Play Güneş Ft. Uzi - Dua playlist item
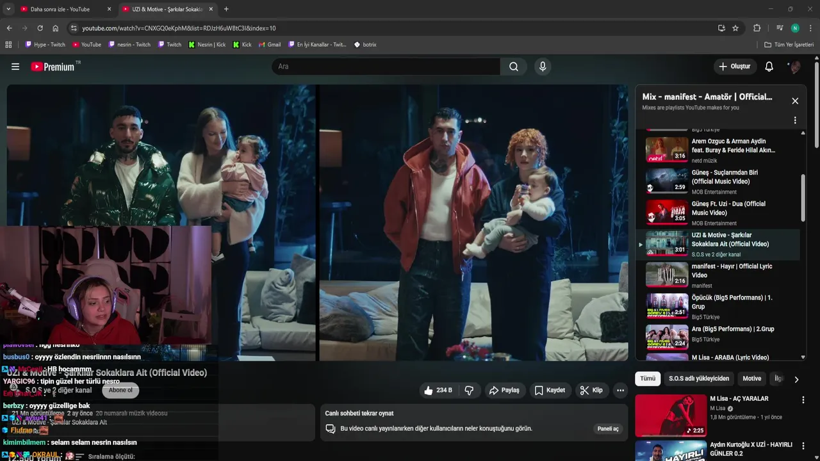This screenshot has width=820, height=461. click(717, 213)
